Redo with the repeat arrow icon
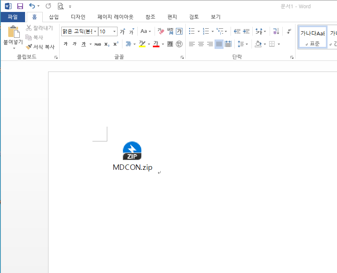 click(x=48, y=6)
